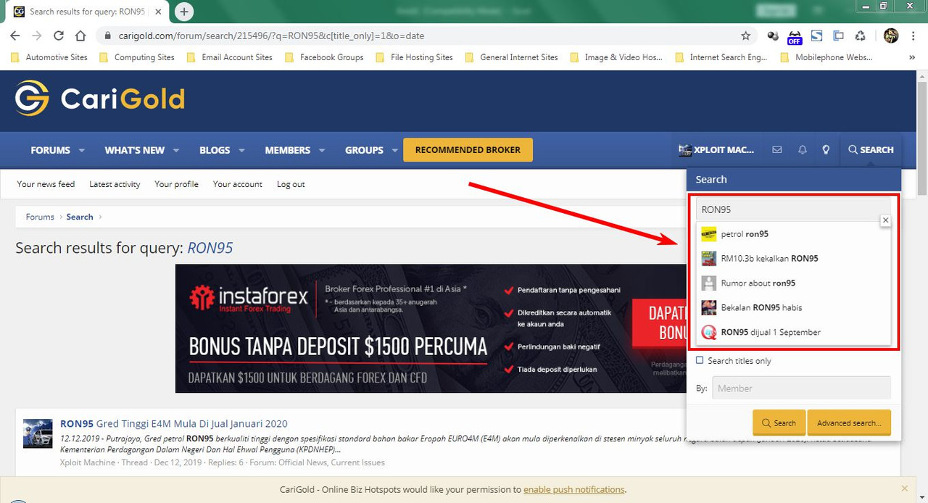Click the lightbulb icon in the nav bar
This screenshot has height=503, width=928.
click(826, 150)
